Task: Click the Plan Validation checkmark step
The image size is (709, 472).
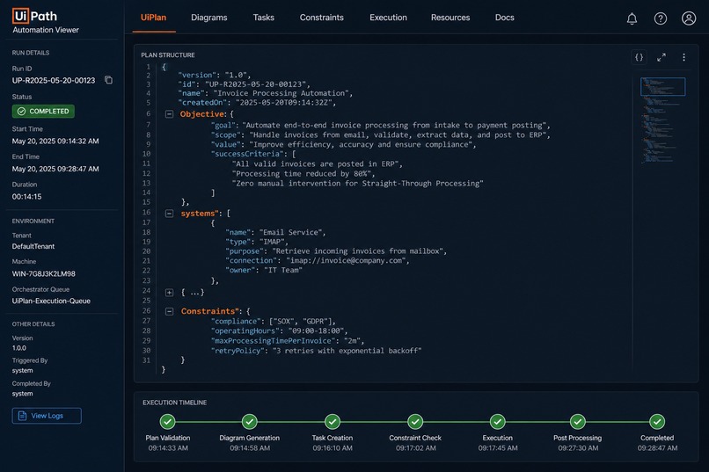Action: (168, 421)
